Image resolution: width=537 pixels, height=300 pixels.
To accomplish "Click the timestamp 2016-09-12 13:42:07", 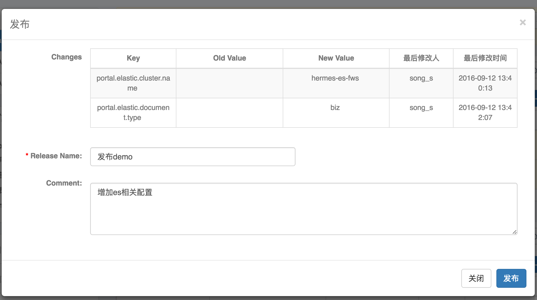I will point(485,112).
